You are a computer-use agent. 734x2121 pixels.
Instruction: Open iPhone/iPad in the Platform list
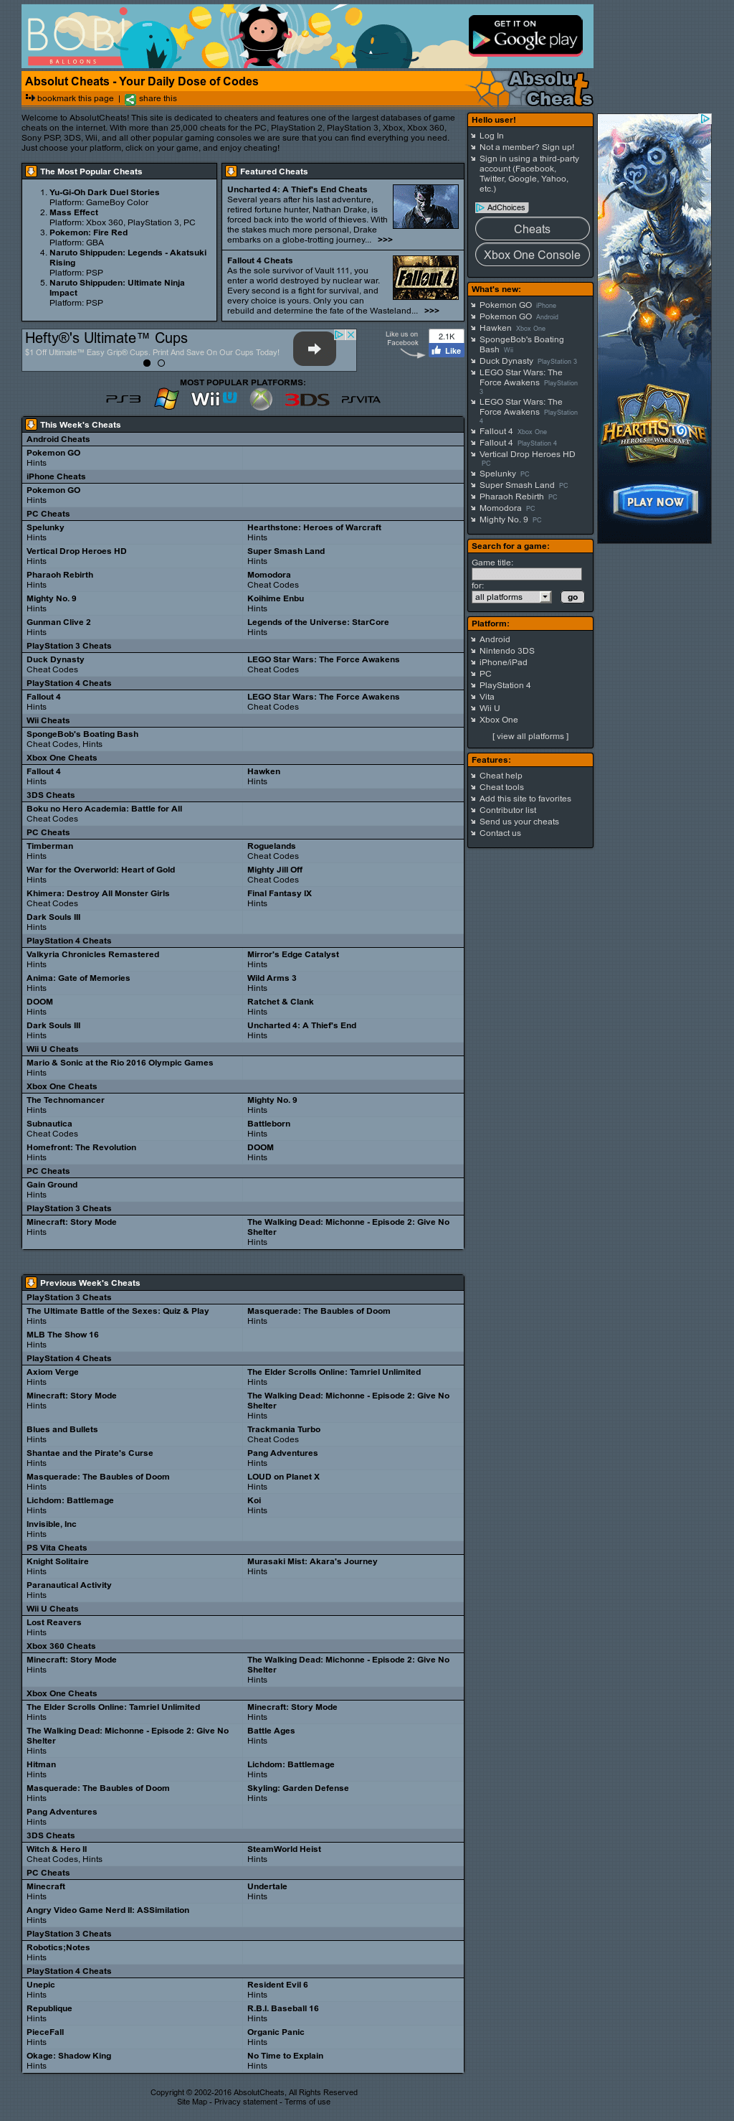(x=504, y=662)
